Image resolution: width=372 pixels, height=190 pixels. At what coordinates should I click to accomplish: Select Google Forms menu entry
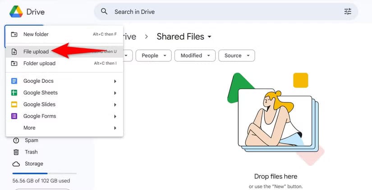[64, 116]
